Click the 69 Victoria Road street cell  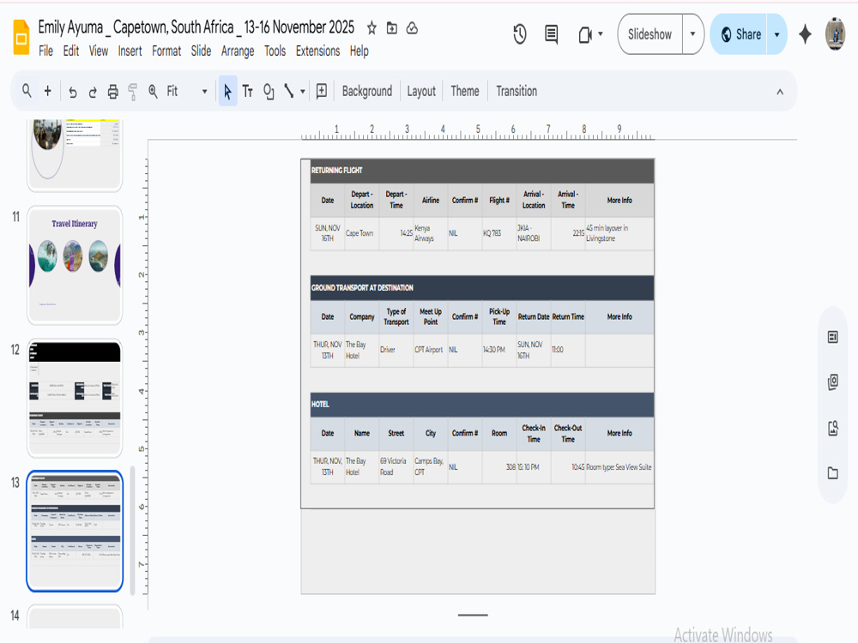click(396, 467)
